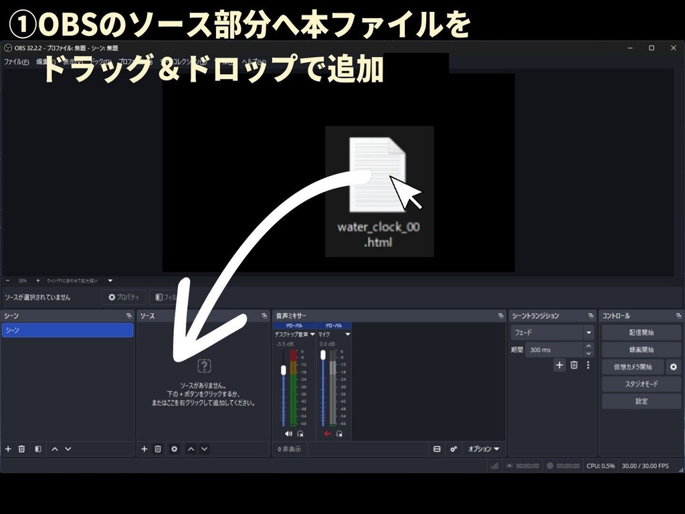
Task: Open the オプション dropdown in audio mixer
Action: point(483,449)
